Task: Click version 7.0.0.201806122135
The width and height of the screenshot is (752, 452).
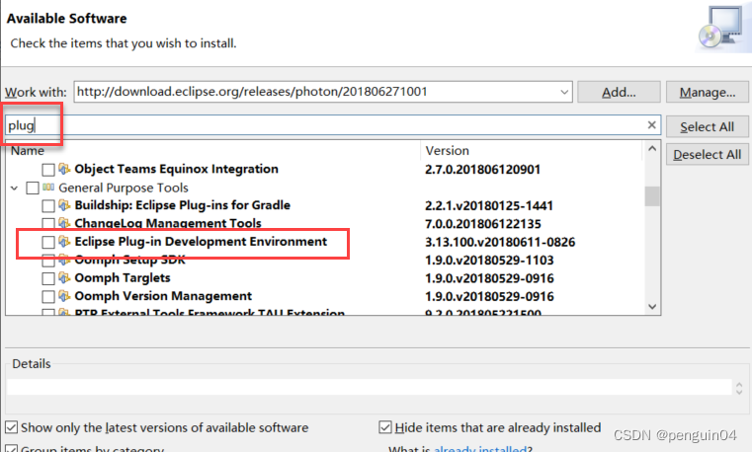Action: (483, 224)
